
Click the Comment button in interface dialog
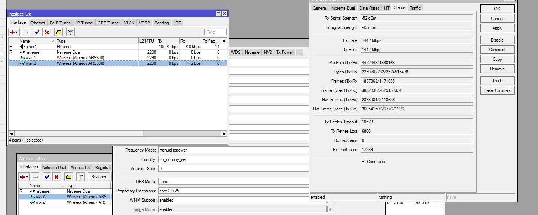coord(497,50)
